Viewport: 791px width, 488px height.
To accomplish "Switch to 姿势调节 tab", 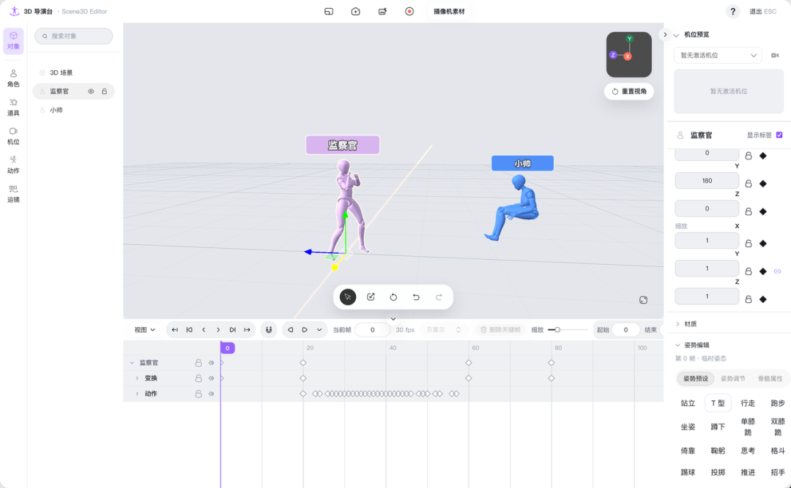I will point(732,378).
